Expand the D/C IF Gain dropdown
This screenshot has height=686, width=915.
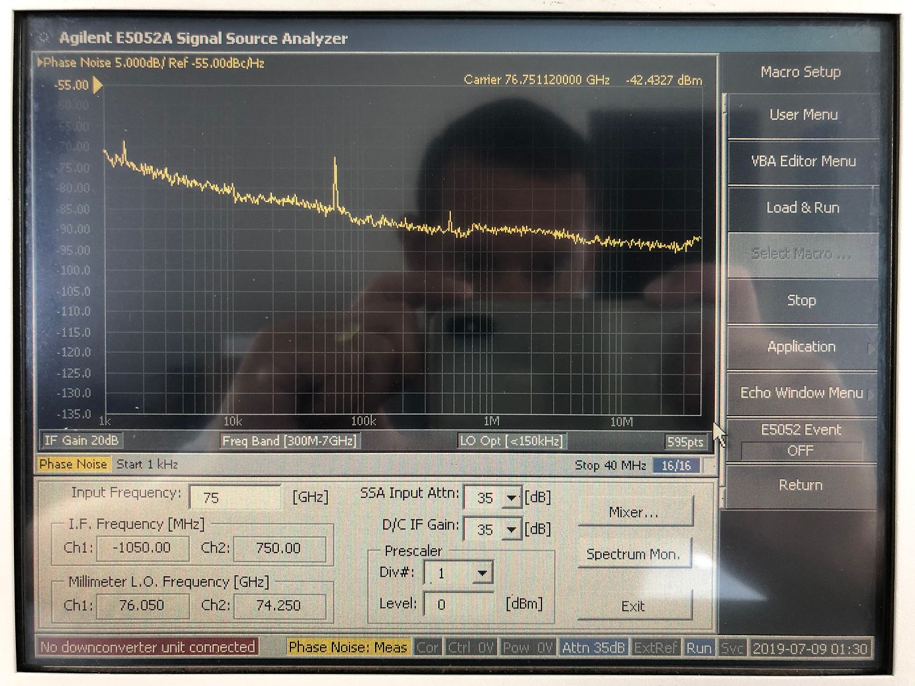(x=512, y=529)
